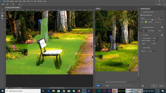Click the preview zoom percentage field
Image resolution: width=166 pixels, height=93 pixels.
pos(99,86)
